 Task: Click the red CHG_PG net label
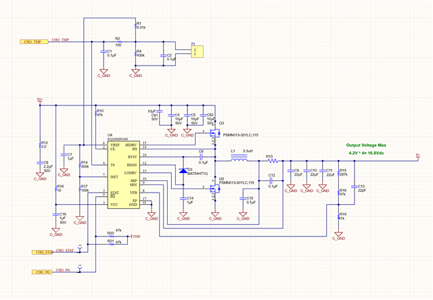pos(63,270)
